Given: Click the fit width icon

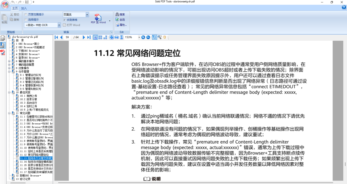Looking at the screenshot, I should tap(117, 37).
